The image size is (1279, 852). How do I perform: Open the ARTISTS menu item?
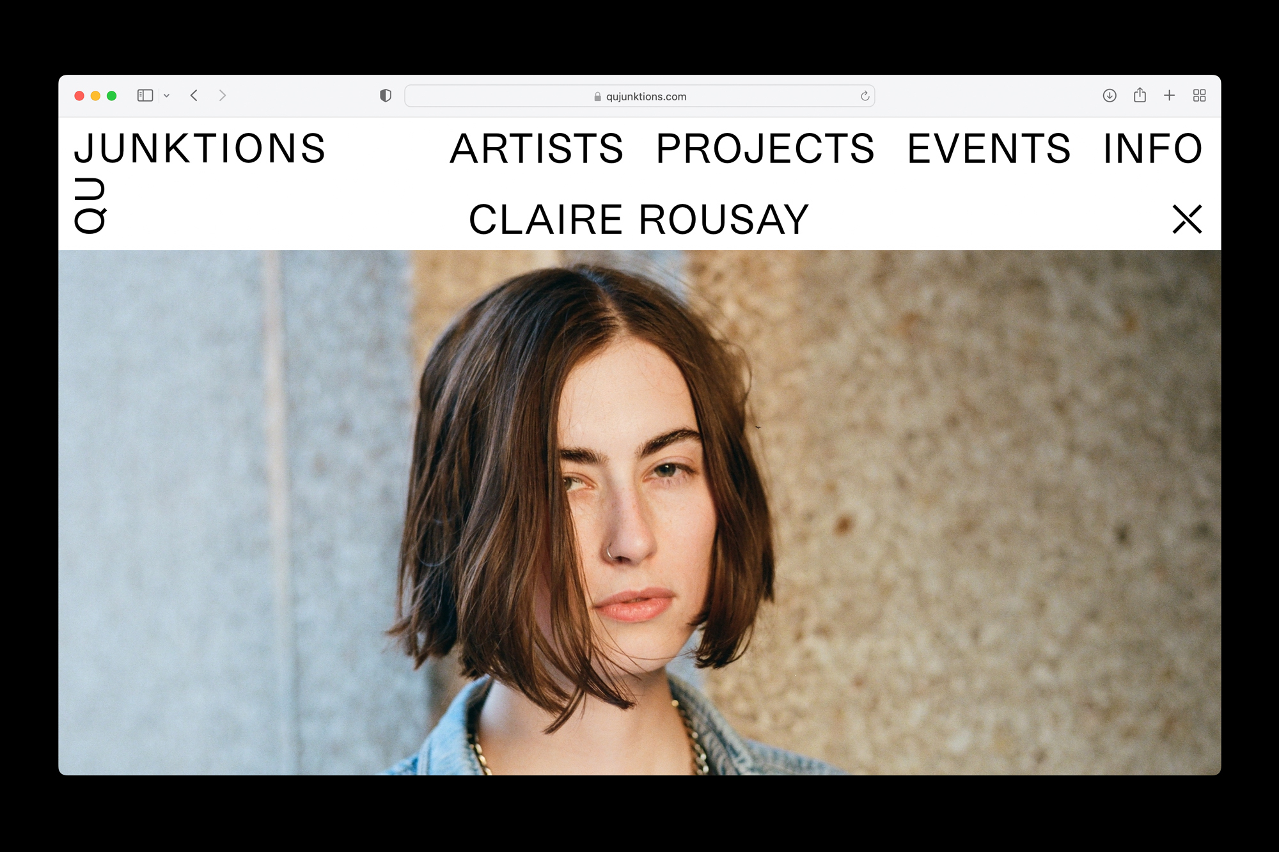537,149
